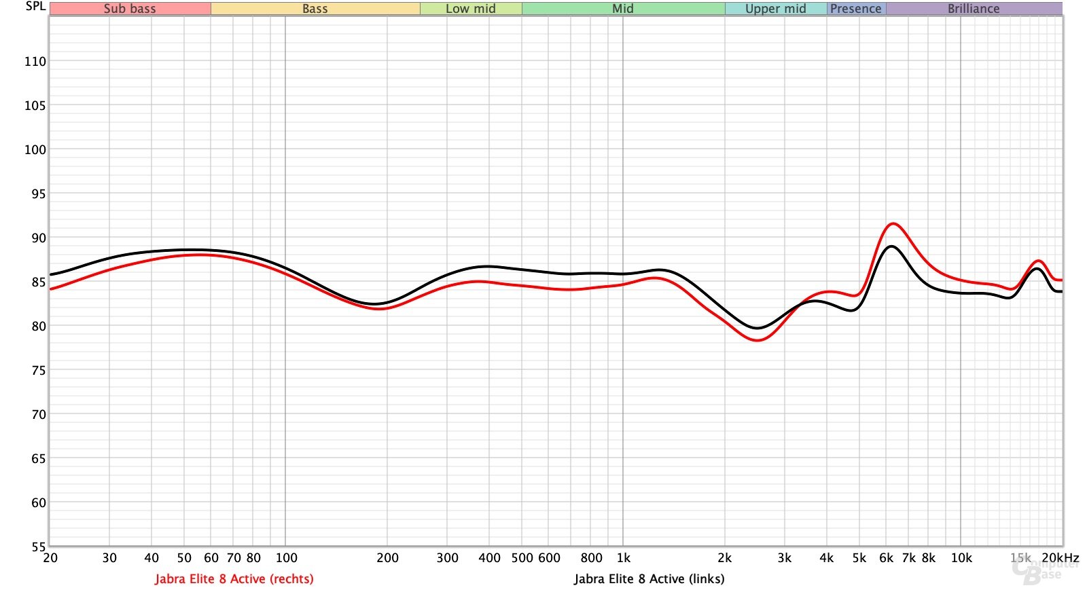The image size is (1087, 592).
Task: Click the 20kHz label on frequency axis
Action: (1061, 558)
